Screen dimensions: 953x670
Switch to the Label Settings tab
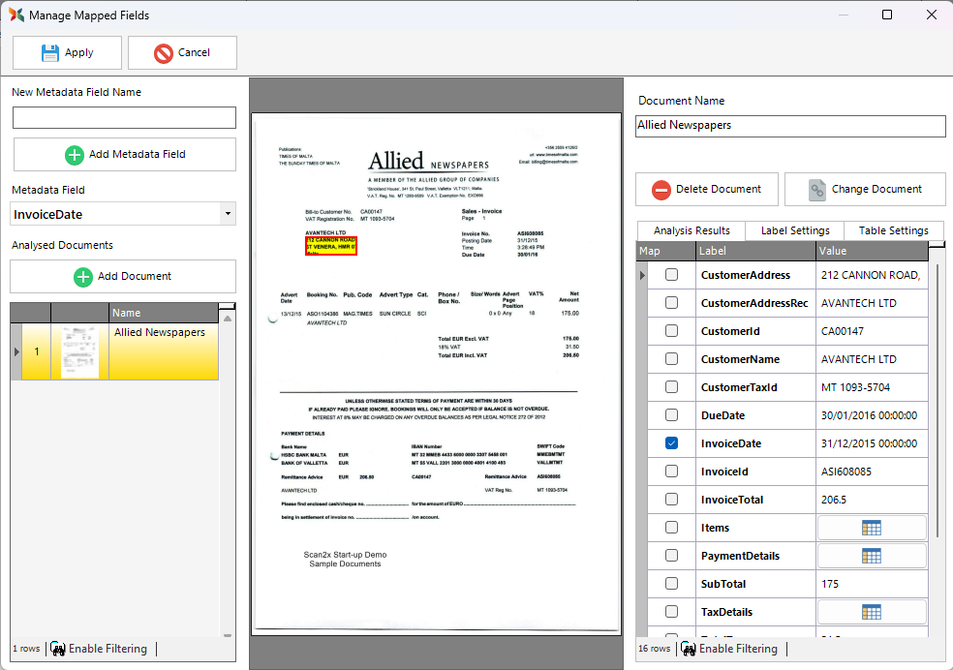point(794,230)
